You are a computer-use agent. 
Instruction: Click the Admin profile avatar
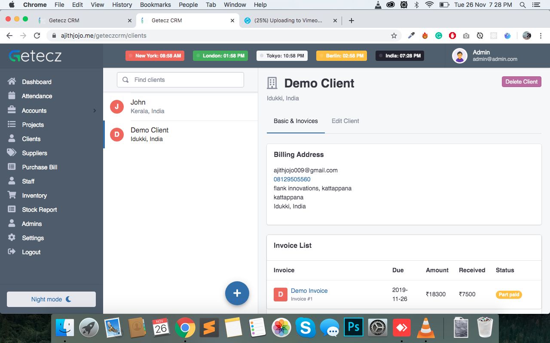pos(460,56)
